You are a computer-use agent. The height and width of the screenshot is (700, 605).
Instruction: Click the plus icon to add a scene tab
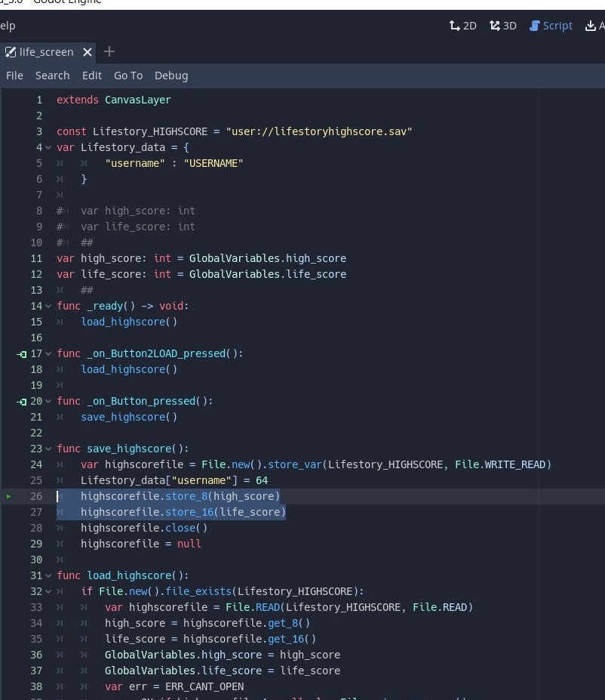click(x=109, y=52)
